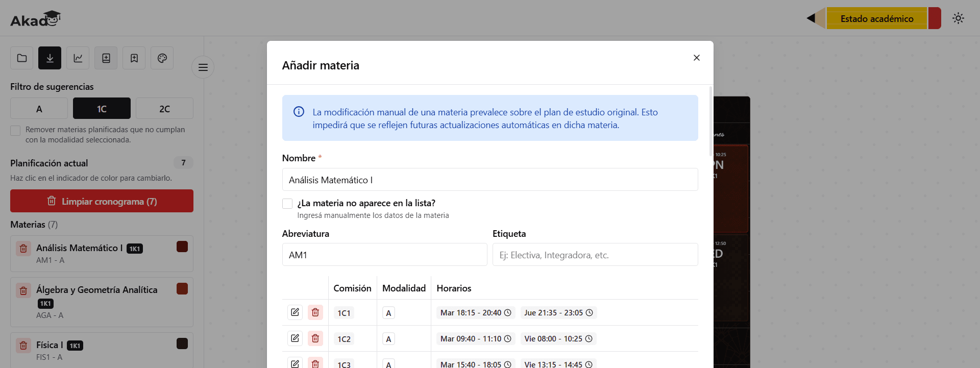Click 1K1 badge on Física I

click(75, 346)
